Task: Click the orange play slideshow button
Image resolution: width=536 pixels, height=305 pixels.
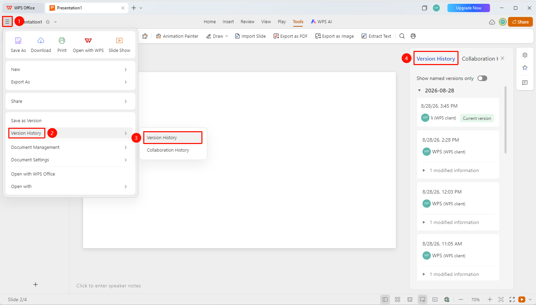Action: [522, 299]
